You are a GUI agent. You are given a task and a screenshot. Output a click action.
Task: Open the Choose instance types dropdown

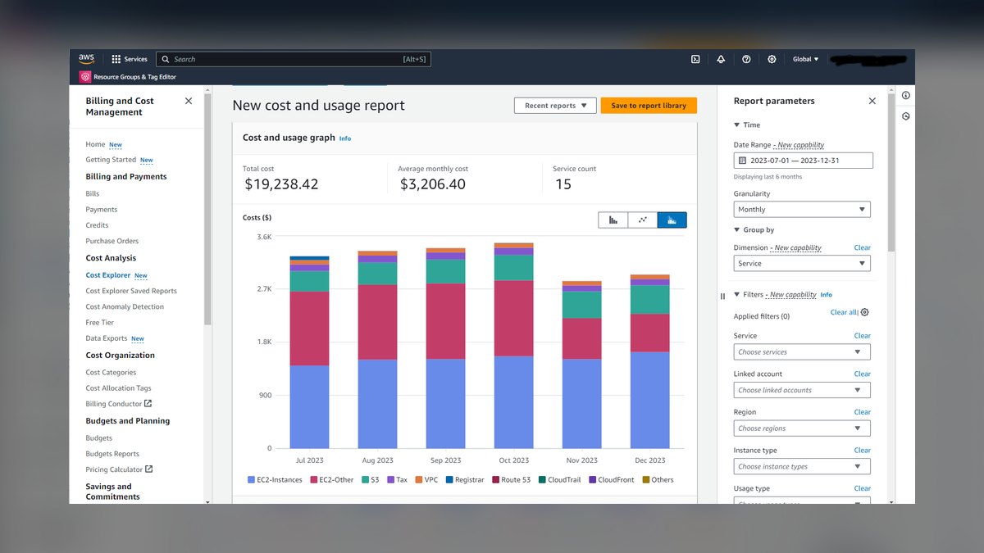click(x=802, y=466)
